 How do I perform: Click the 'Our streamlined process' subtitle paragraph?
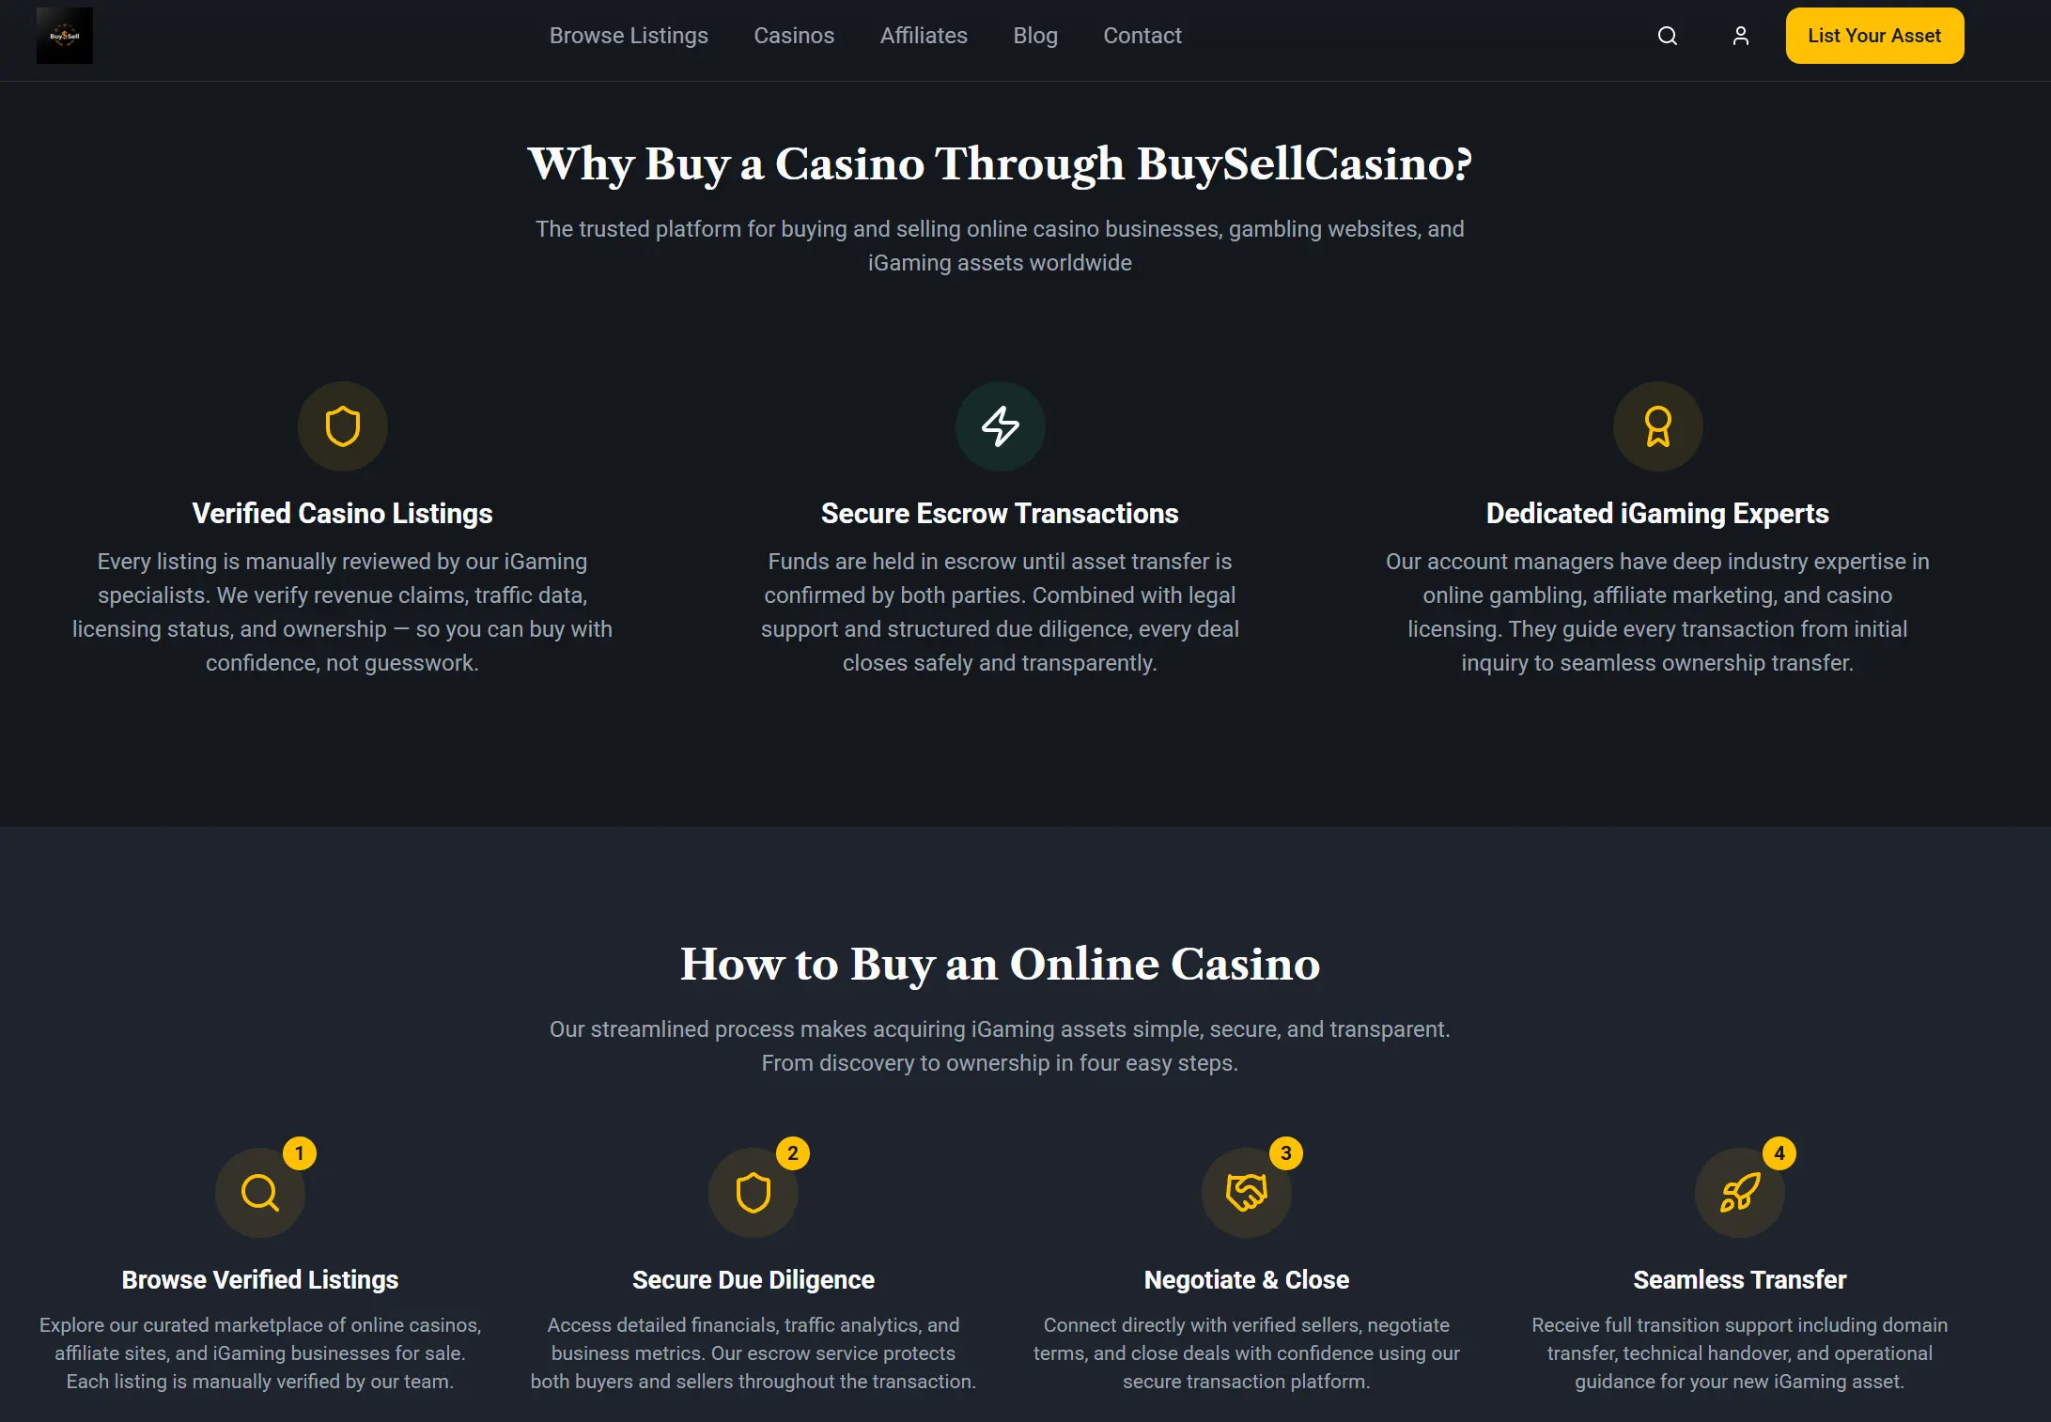[x=1000, y=1046]
